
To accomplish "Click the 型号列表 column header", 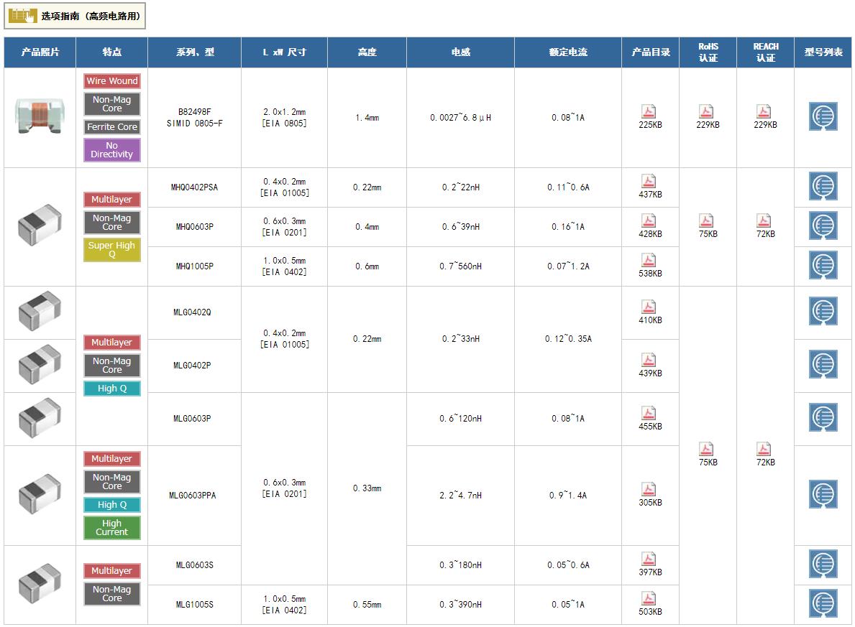I will click(823, 52).
